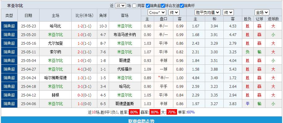
Task: Click the 进球数 column header
Action: pos(273,19)
